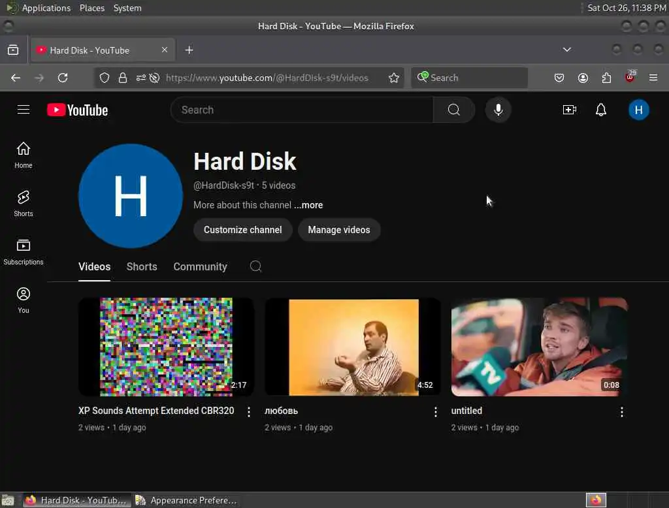Switch to the Shorts channel tab
Screen dimensions: 669x508
pyautogui.click(x=142, y=267)
